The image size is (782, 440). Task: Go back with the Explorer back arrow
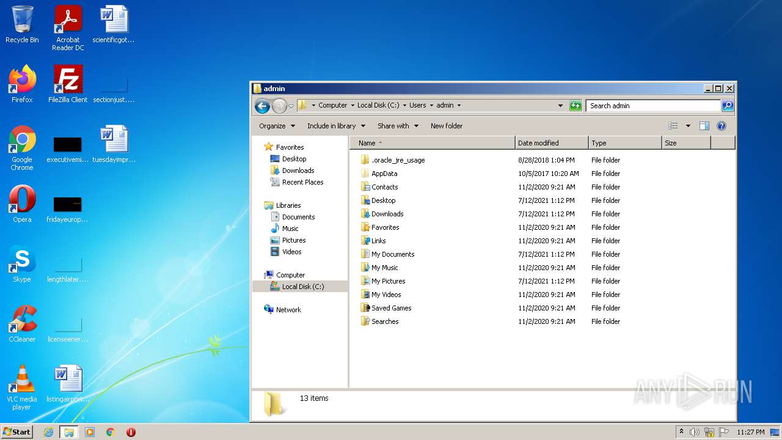tap(262, 106)
